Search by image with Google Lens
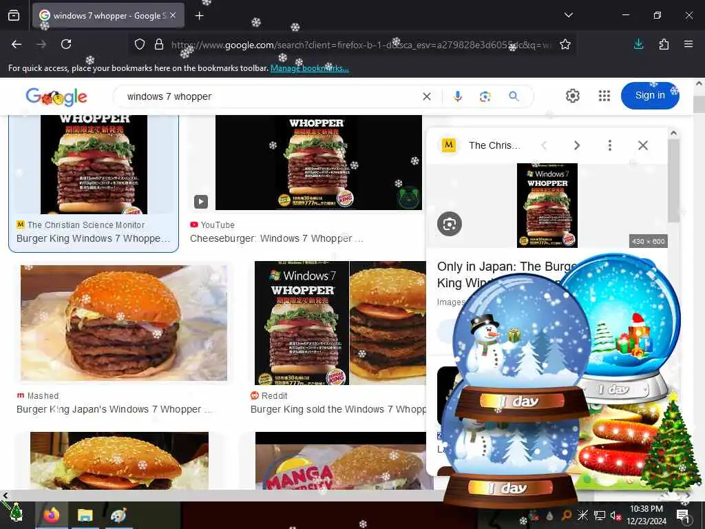The width and height of the screenshot is (705, 529). coord(485,96)
